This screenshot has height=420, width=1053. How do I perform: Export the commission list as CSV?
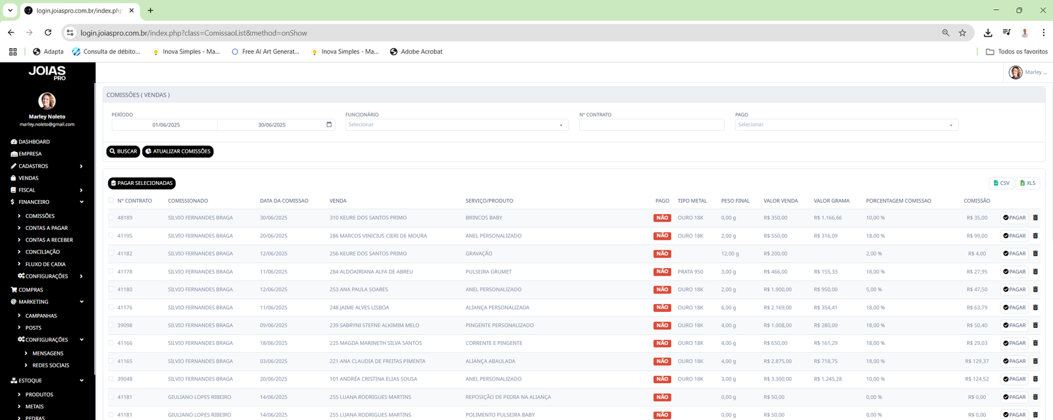pyautogui.click(x=1001, y=183)
